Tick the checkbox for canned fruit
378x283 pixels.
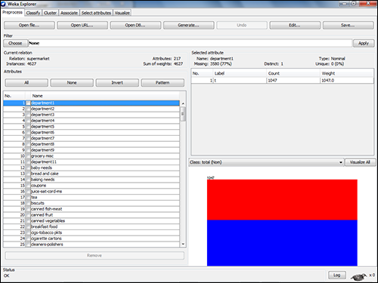(x=28, y=214)
